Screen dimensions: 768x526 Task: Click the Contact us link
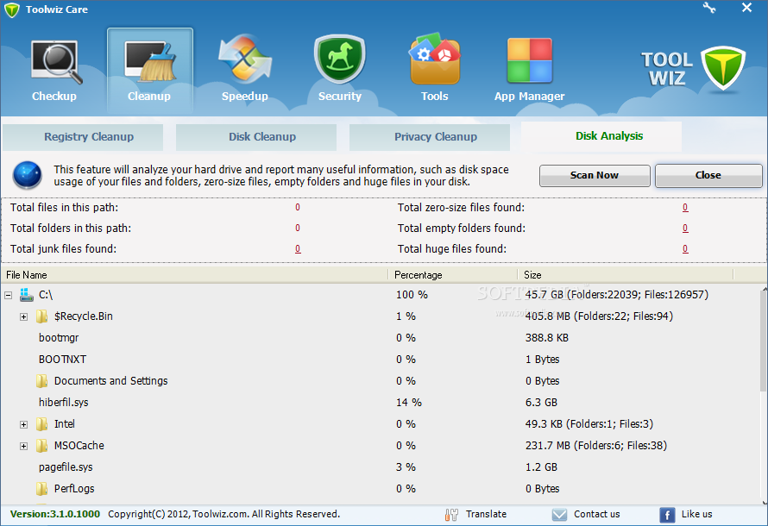click(596, 514)
